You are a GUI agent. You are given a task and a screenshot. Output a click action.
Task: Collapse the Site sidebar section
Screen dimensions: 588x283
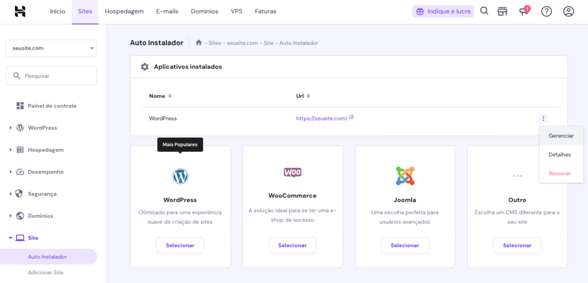tap(11, 238)
